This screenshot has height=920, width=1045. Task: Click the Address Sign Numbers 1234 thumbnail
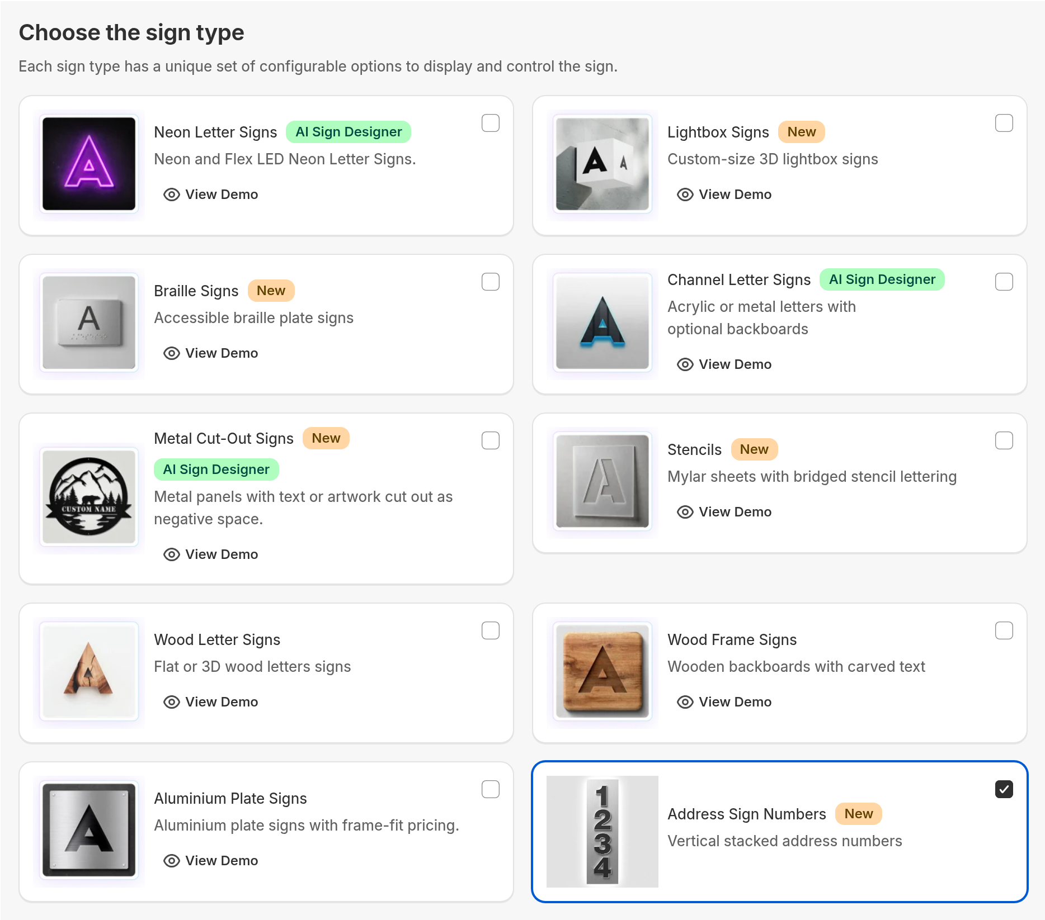602,832
